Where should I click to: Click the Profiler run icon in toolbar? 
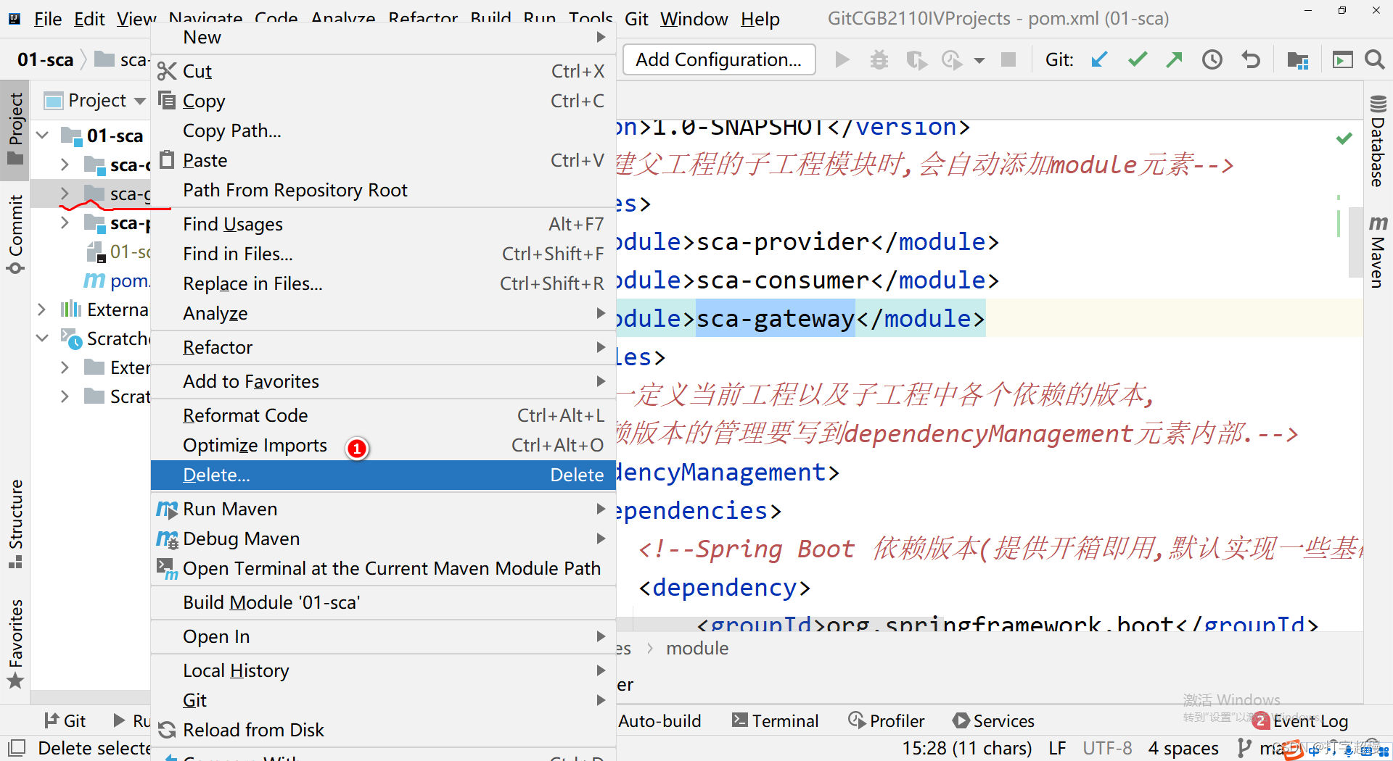[x=952, y=59]
